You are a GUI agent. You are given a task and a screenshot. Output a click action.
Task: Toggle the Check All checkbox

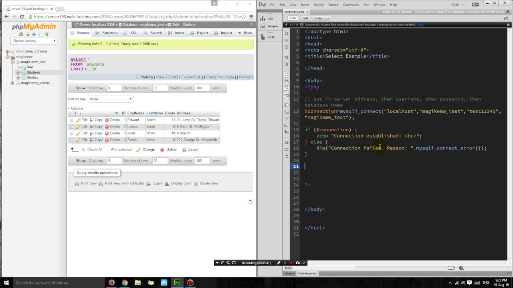point(84,150)
